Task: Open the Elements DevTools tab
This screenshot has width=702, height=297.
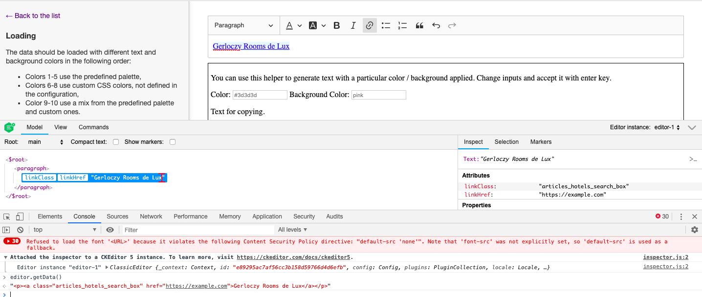Action: click(x=50, y=217)
